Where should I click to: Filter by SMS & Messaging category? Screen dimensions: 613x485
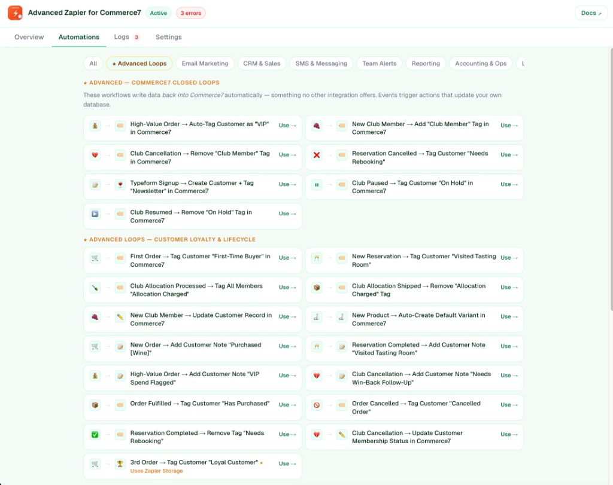point(321,63)
